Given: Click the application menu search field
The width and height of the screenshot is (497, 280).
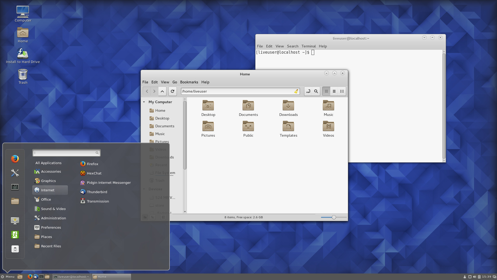Looking at the screenshot, I should pyautogui.click(x=65, y=153).
